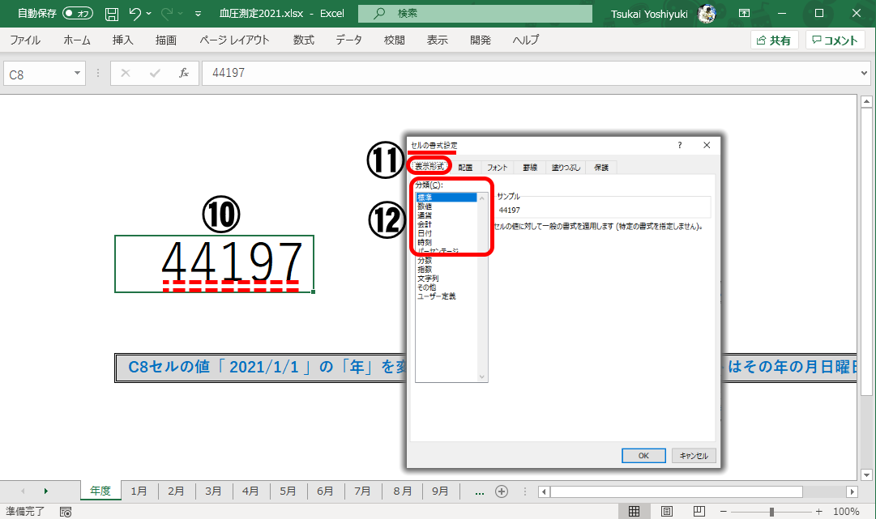Switch to the データ ribbon tab
The height and width of the screenshot is (519, 876).
(348, 40)
